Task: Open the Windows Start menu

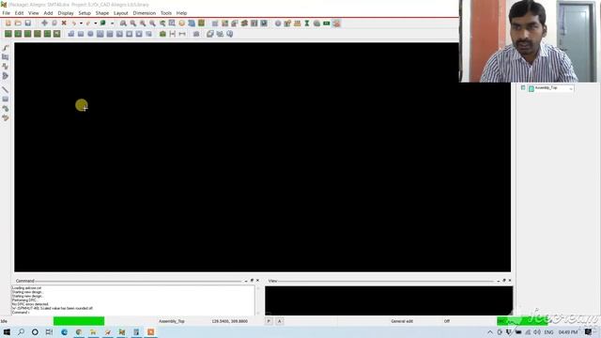Action: coord(7,331)
